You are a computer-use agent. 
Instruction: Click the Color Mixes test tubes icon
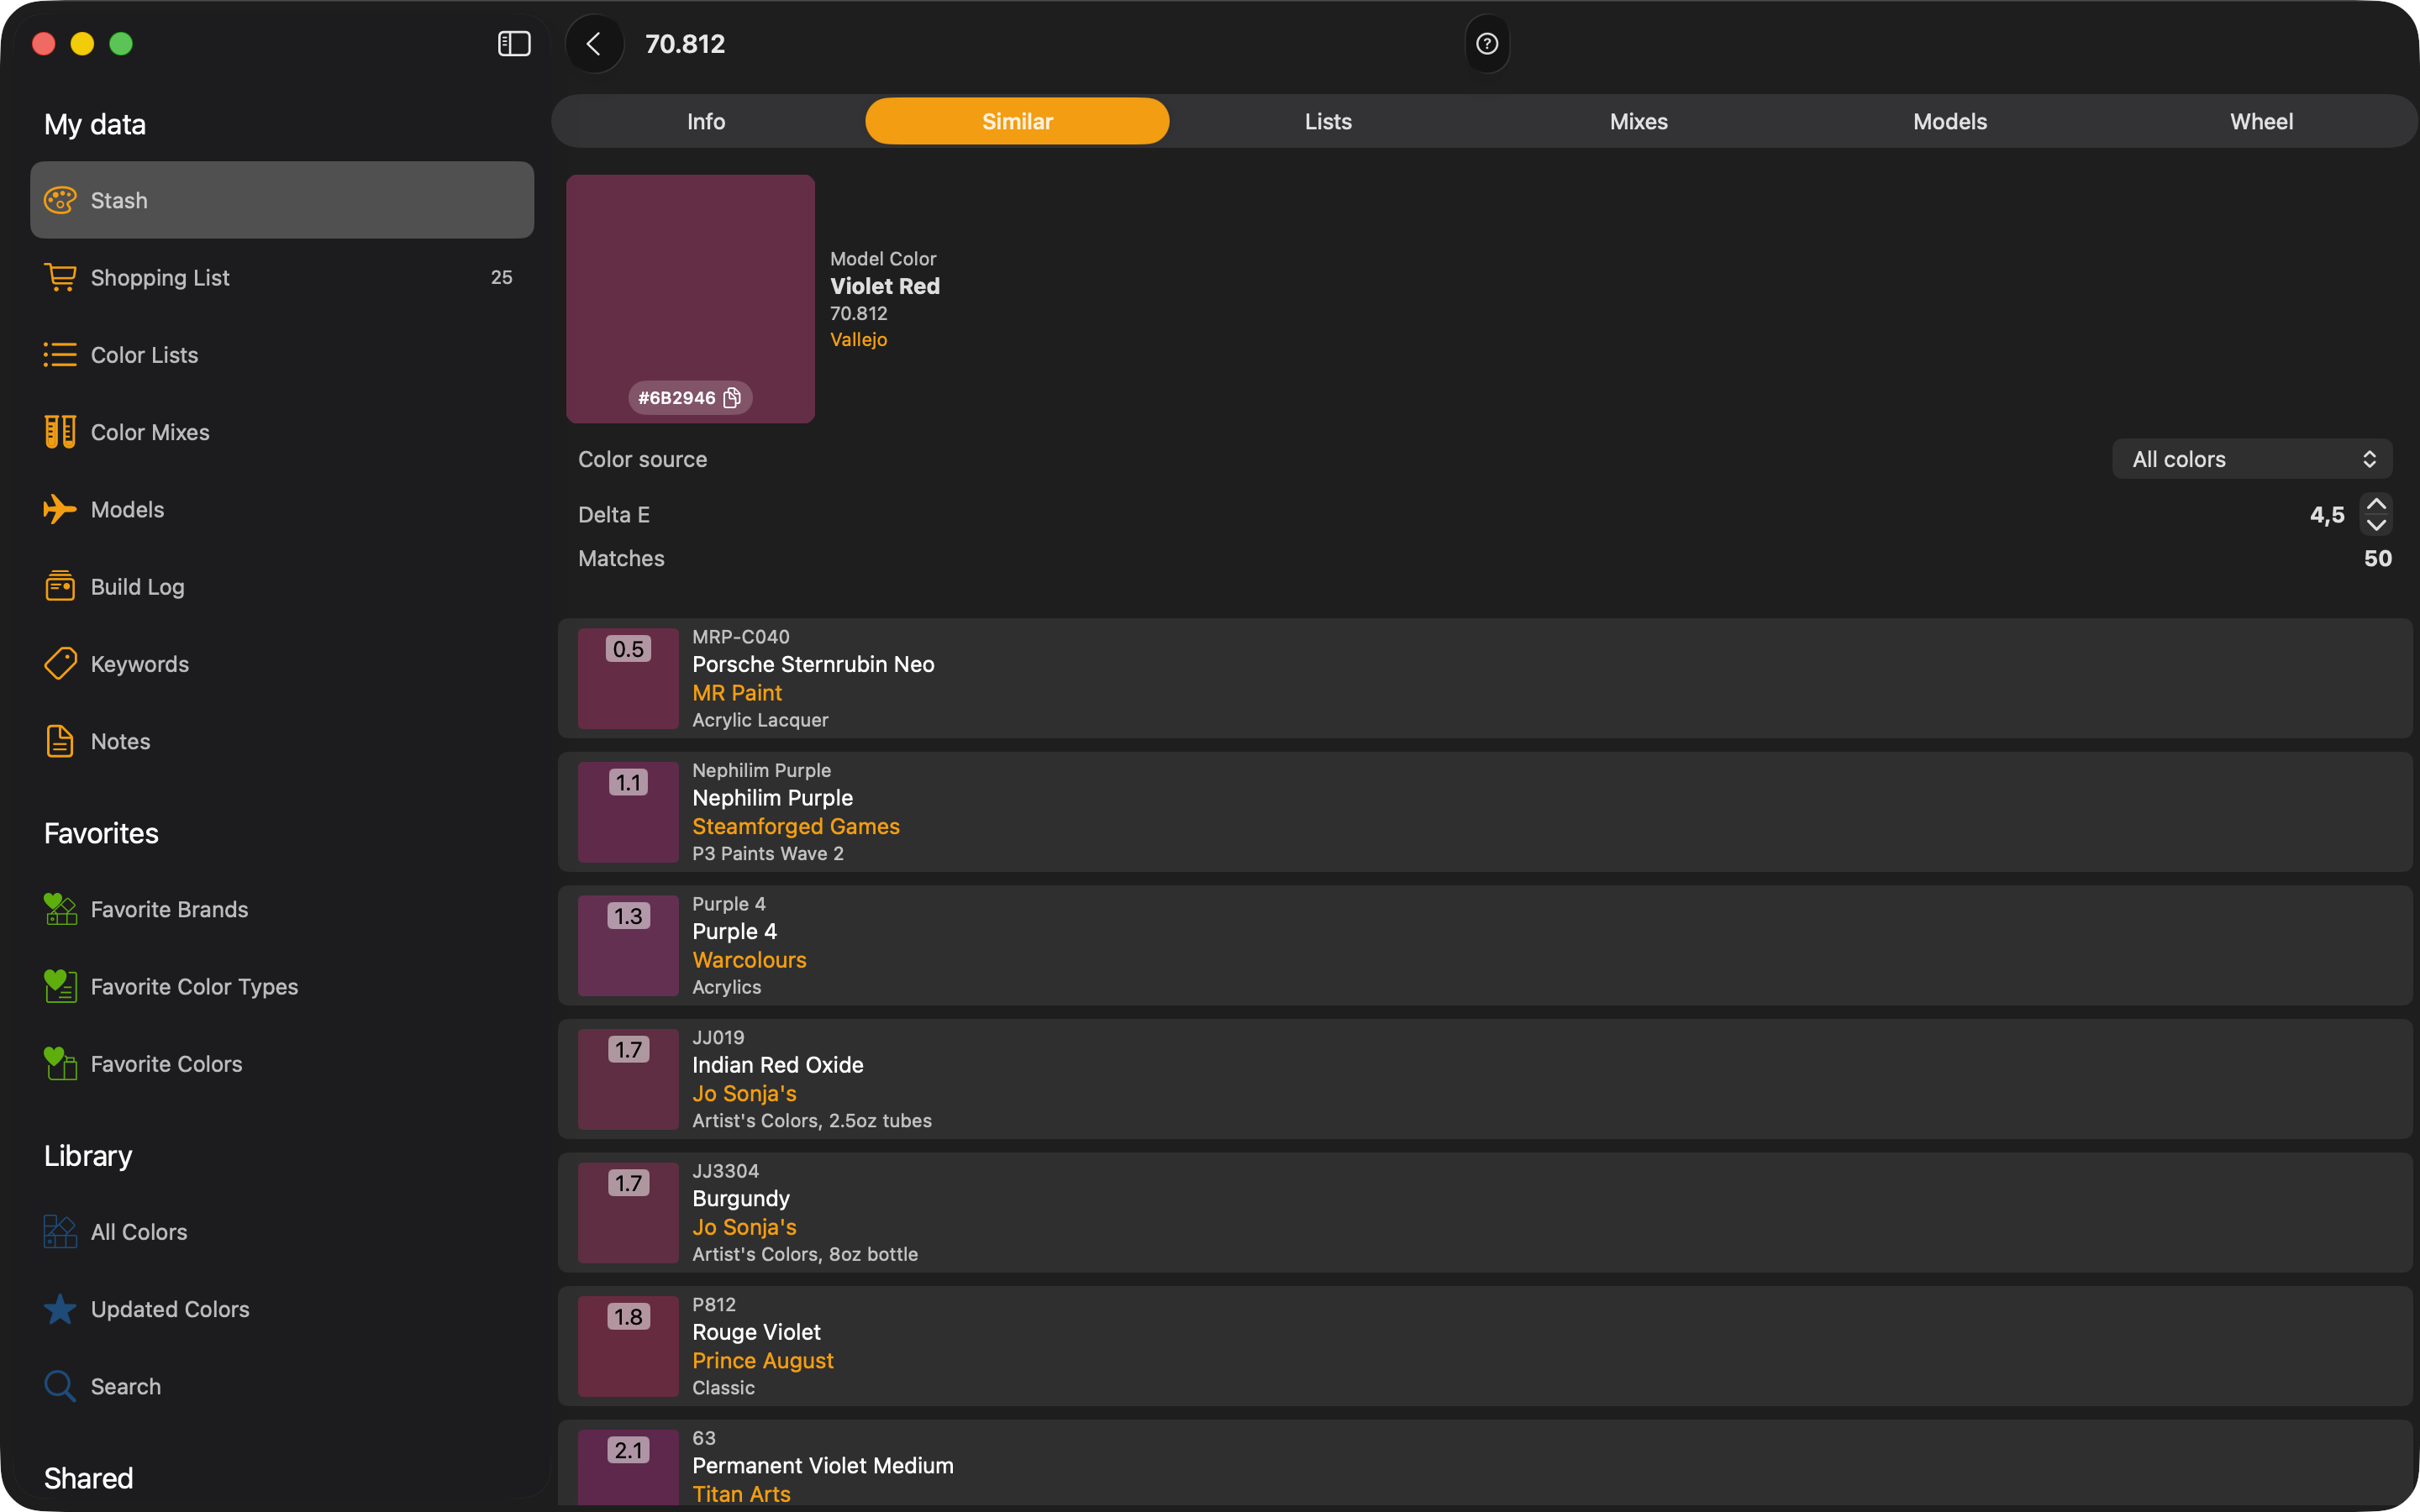point(60,432)
